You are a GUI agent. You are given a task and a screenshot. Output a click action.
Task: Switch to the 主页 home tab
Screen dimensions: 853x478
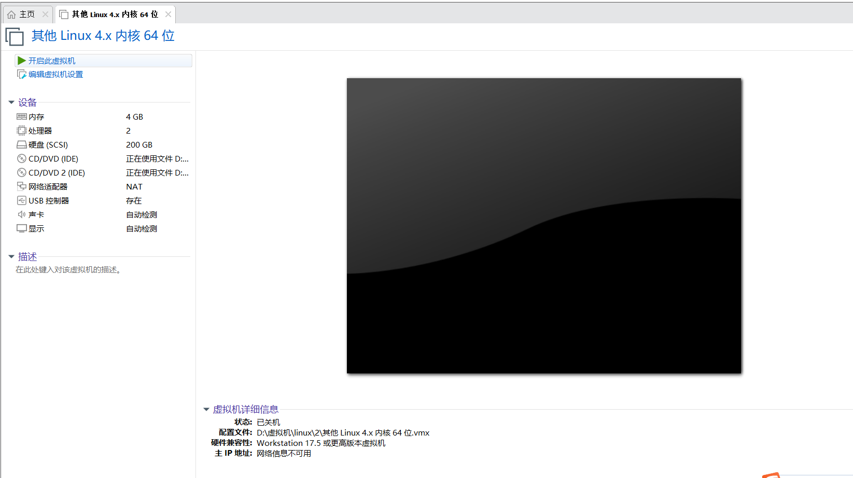(x=27, y=15)
